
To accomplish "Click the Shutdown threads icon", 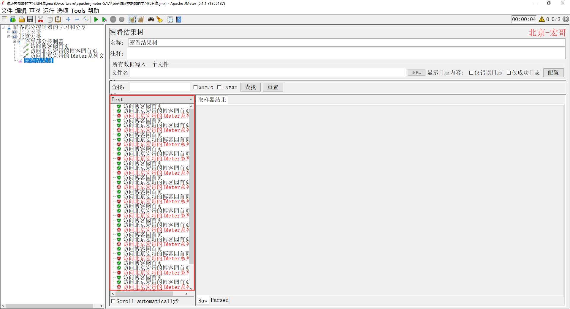I will [x=122, y=19].
